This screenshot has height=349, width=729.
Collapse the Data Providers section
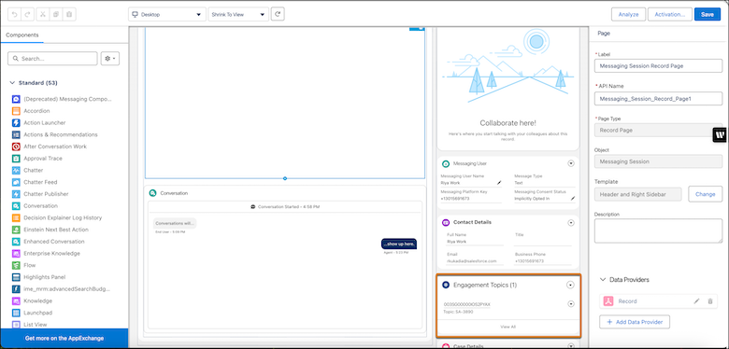(603, 279)
